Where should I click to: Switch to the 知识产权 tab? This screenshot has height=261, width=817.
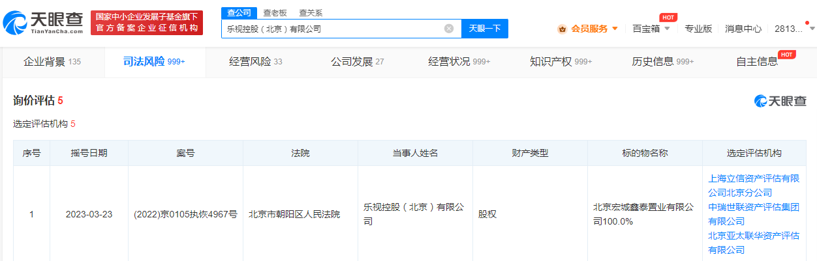point(561,62)
